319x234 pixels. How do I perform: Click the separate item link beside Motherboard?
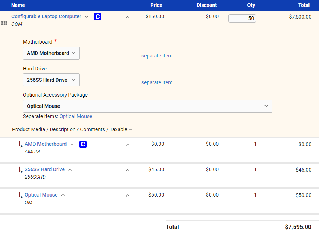tap(157, 56)
